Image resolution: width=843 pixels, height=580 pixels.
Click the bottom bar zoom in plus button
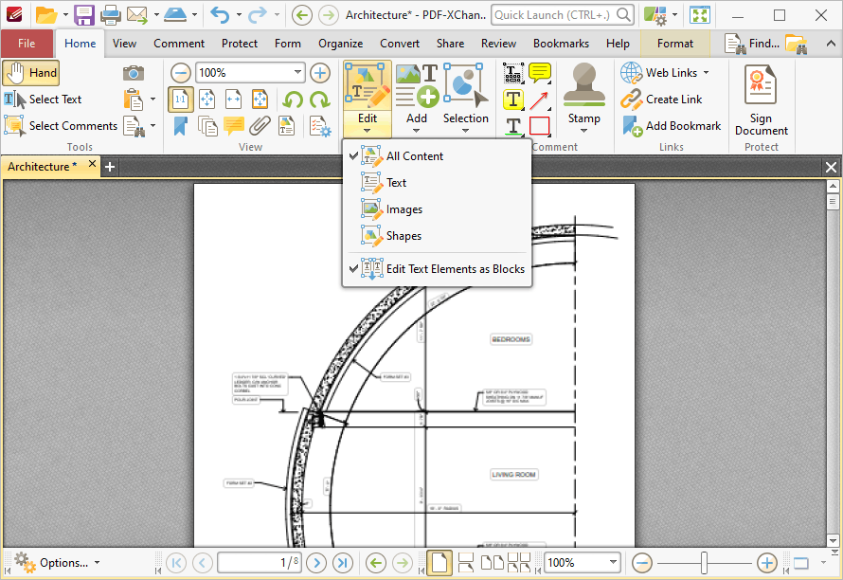[x=766, y=563]
